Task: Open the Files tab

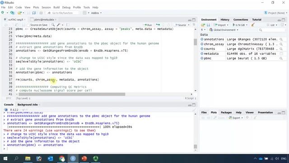Action: tap(204, 112)
